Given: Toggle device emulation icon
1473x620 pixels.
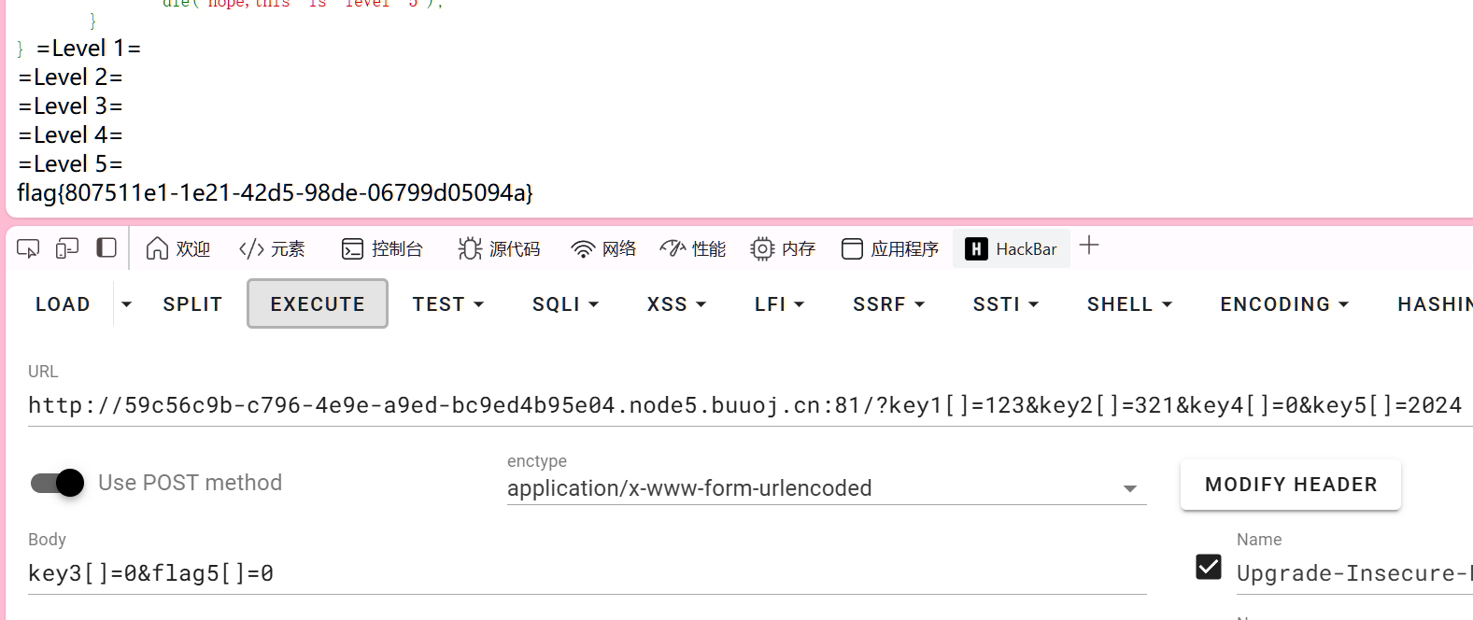Looking at the screenshot, I should pos(67,248).
